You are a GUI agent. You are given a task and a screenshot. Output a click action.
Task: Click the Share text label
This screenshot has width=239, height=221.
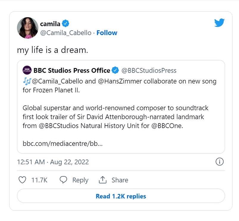(120, 180)
